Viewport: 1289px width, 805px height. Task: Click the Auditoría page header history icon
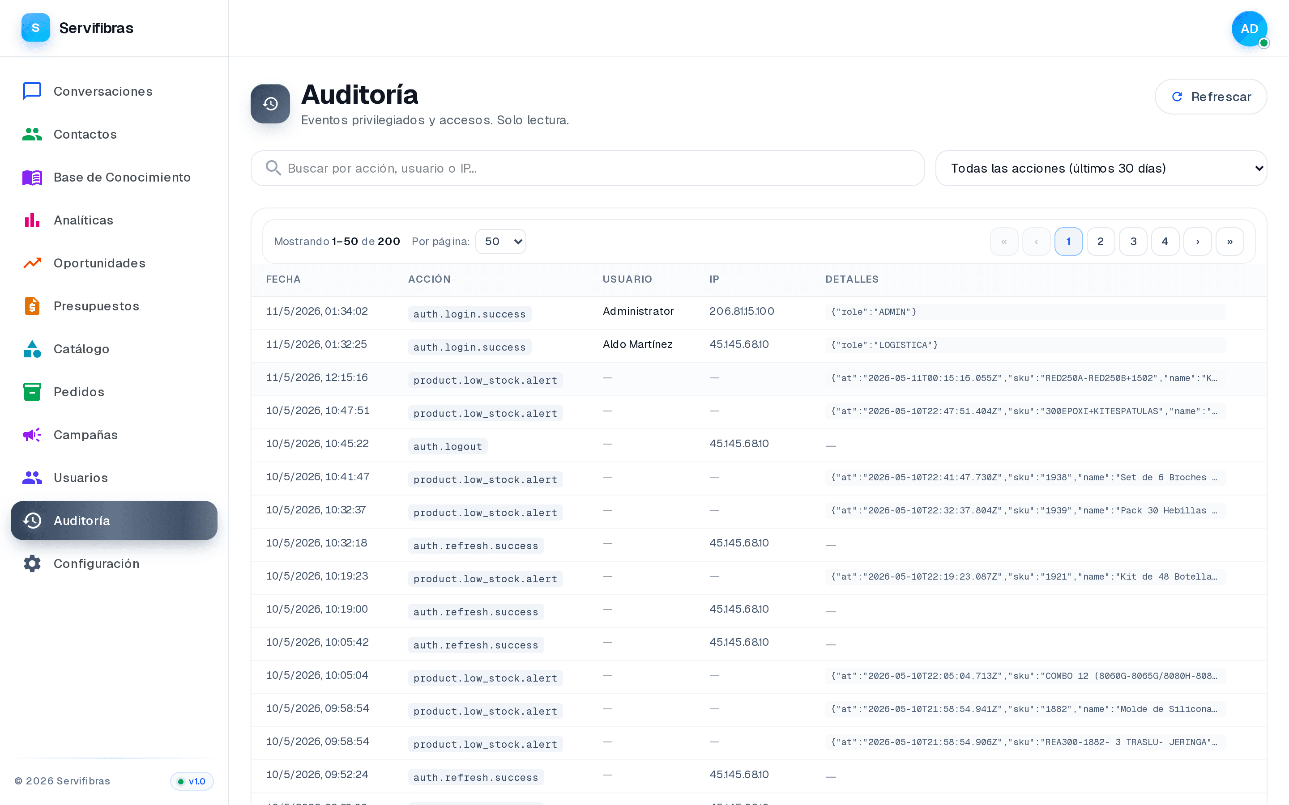(x=270, y=103)
